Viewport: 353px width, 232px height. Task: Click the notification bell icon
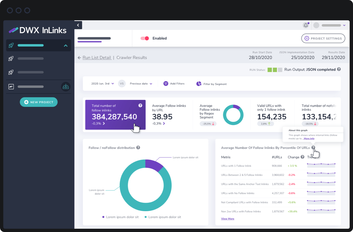pyautogui.click(x=306, y=25)
